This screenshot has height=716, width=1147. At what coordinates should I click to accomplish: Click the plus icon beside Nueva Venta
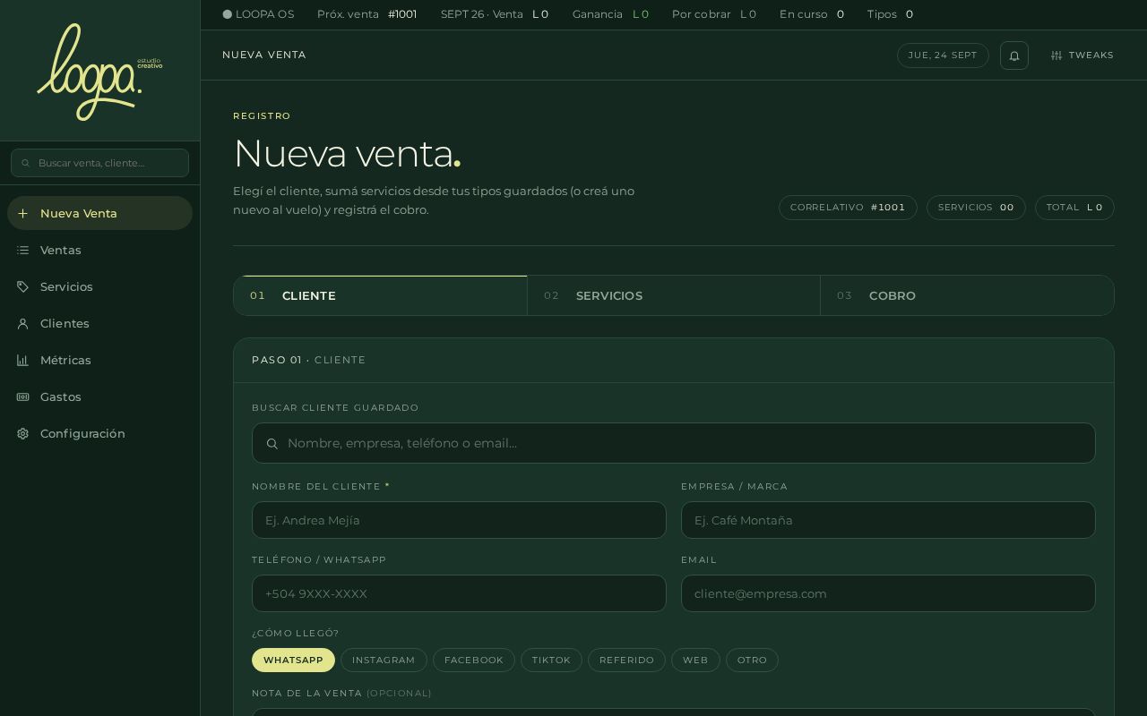pos(23,213)
